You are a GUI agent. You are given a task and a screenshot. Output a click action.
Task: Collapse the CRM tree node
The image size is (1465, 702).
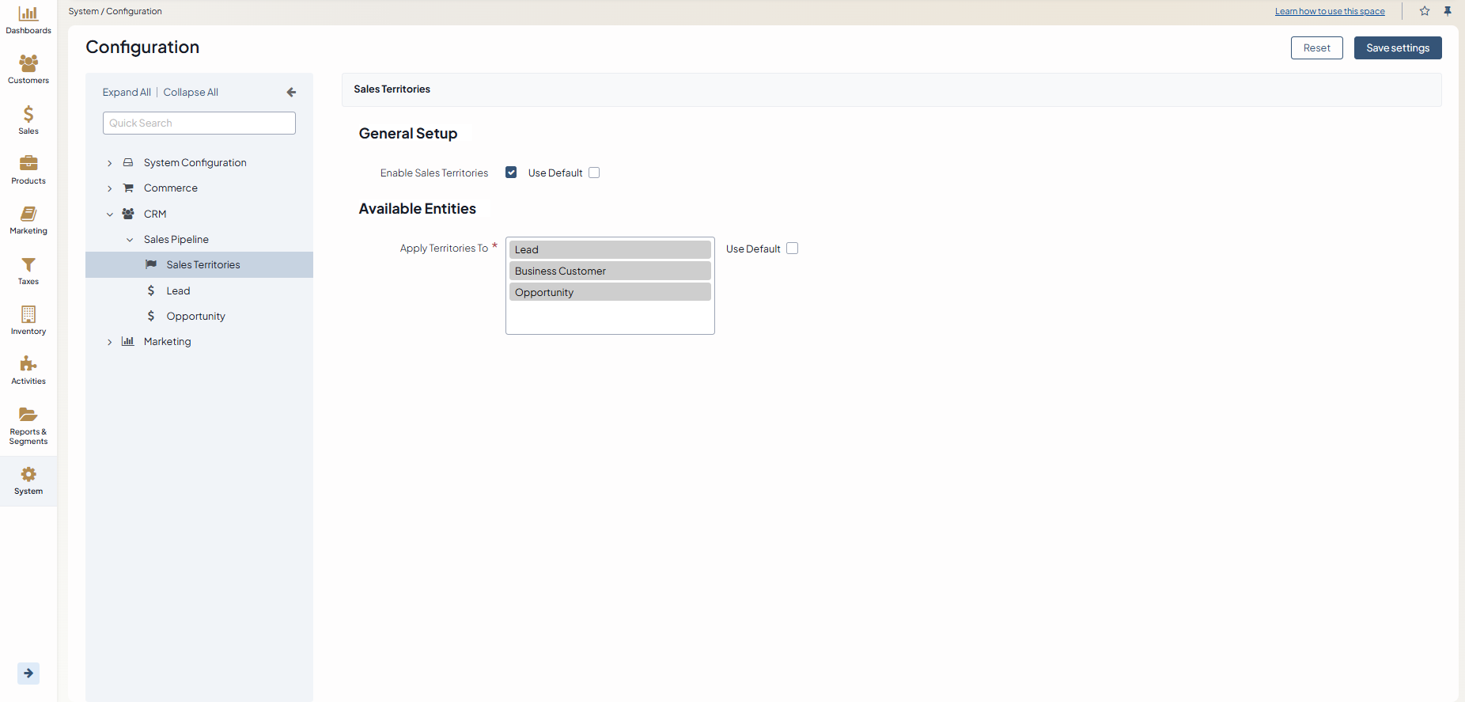click(x=110, y=214)
